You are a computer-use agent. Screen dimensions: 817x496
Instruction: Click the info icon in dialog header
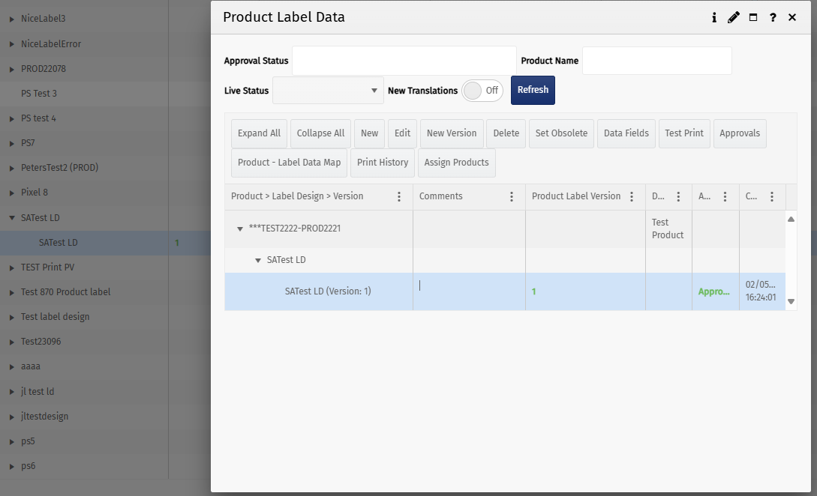pos(714,17)
